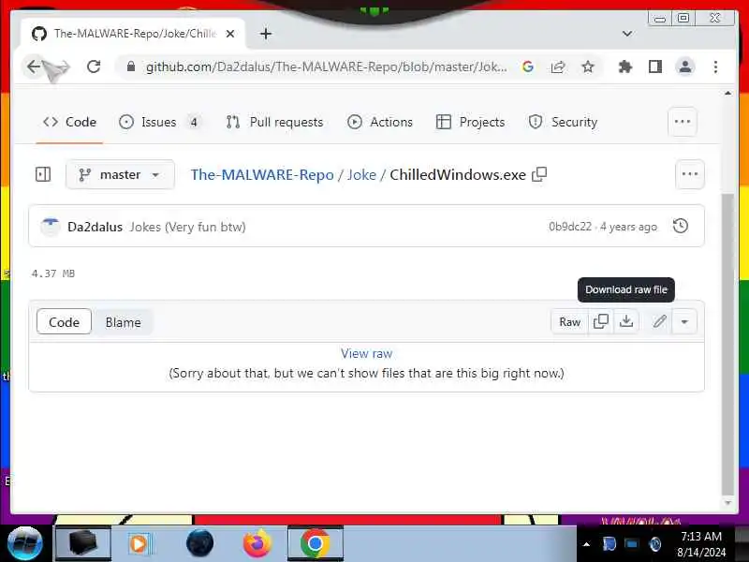This screenshot has width=749, height=562.
Task: Open the Projects tab
Action: [470, 123]
